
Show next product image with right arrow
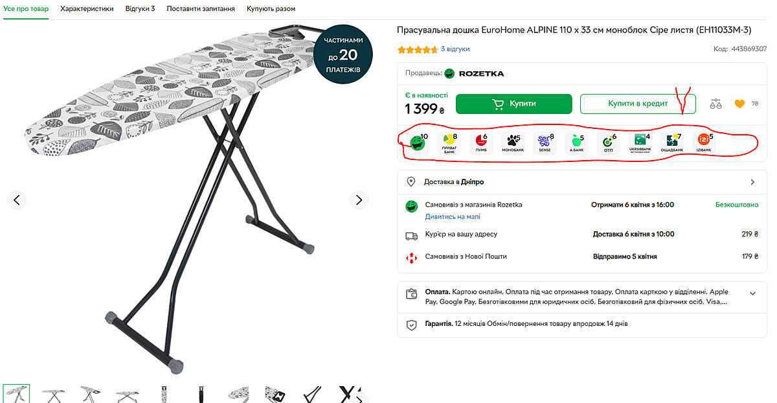(359, 200)
